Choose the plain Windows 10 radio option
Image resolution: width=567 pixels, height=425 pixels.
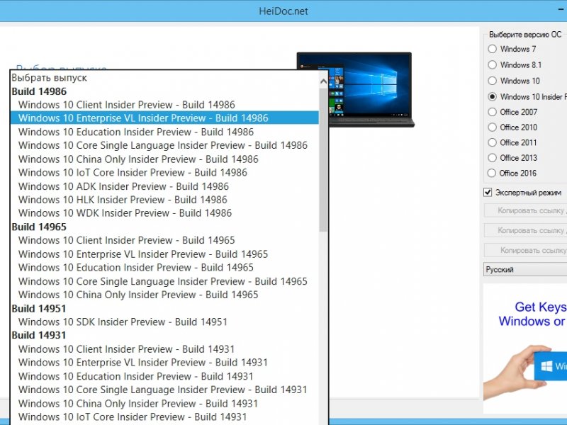click(x=492, y=81)
